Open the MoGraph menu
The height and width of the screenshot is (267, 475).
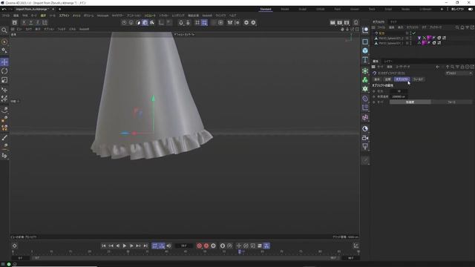coord(102,16)
